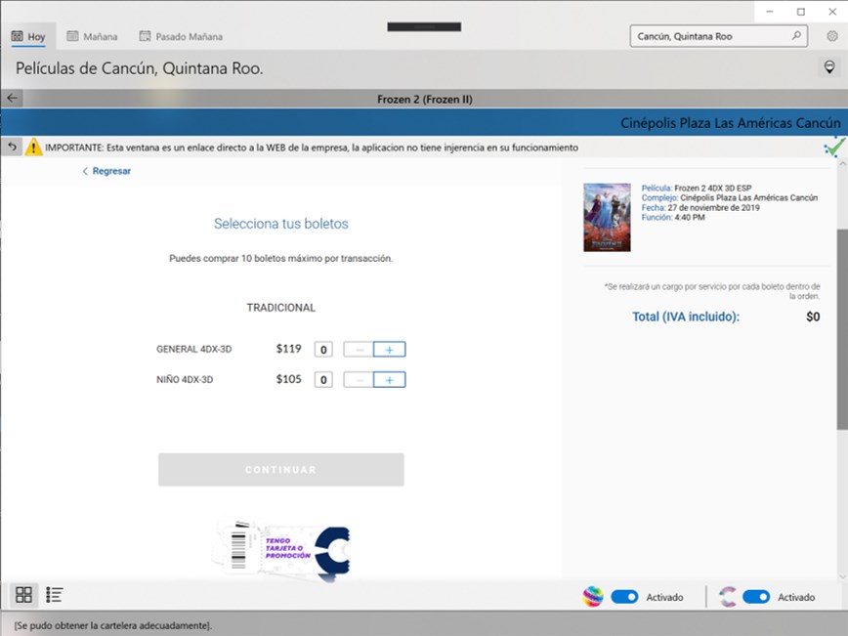Click the TRADICIONAL heading

click(281, 308)
